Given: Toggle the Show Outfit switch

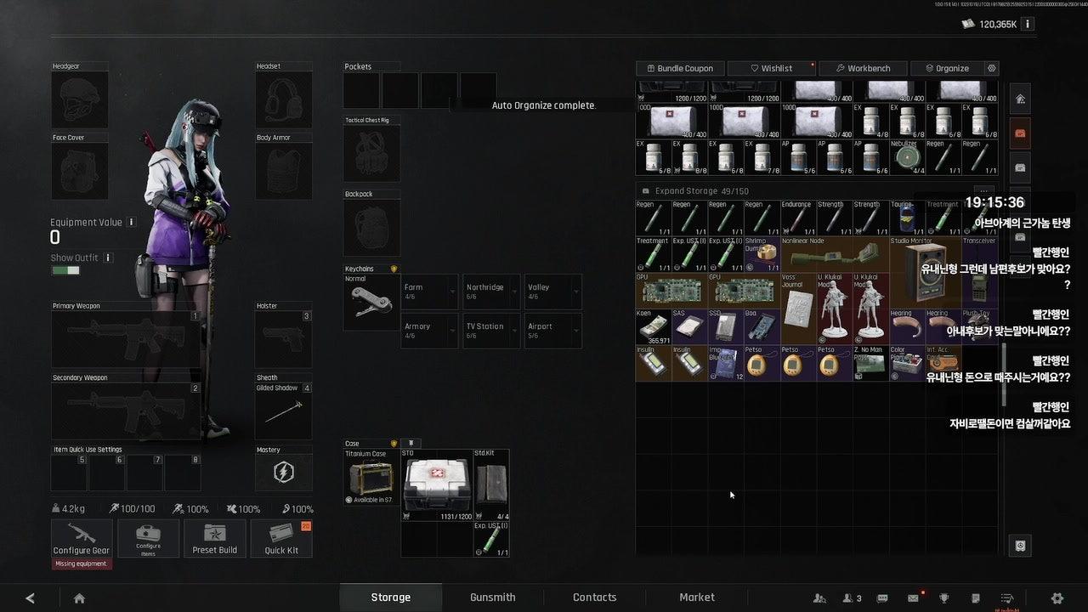Looking at the screenshot, I should [65, 270].
